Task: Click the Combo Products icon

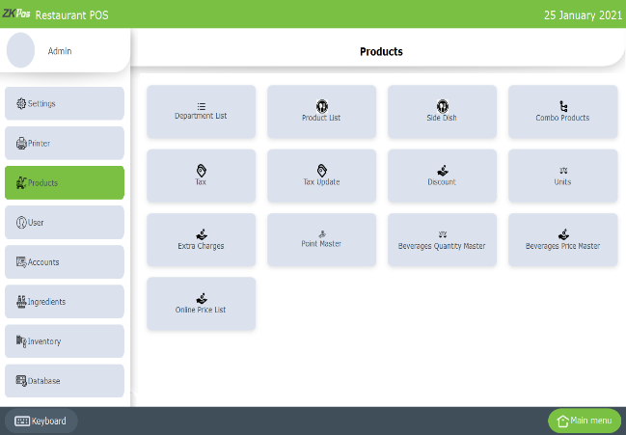Action: tap(563, 106)
